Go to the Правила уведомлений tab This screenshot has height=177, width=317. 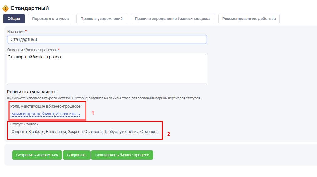[101, 19]
